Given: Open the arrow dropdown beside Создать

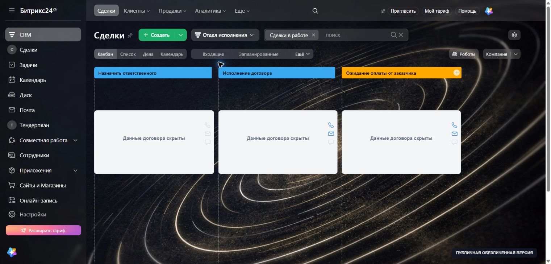Looking at the screenshot, I should coord(180,35).
